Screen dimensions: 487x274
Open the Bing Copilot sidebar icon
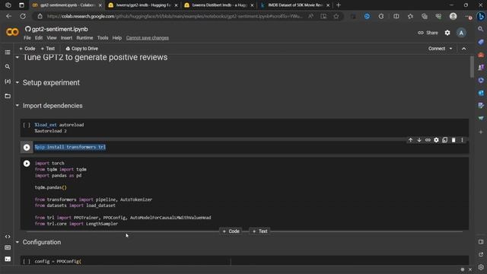point(481,16)
